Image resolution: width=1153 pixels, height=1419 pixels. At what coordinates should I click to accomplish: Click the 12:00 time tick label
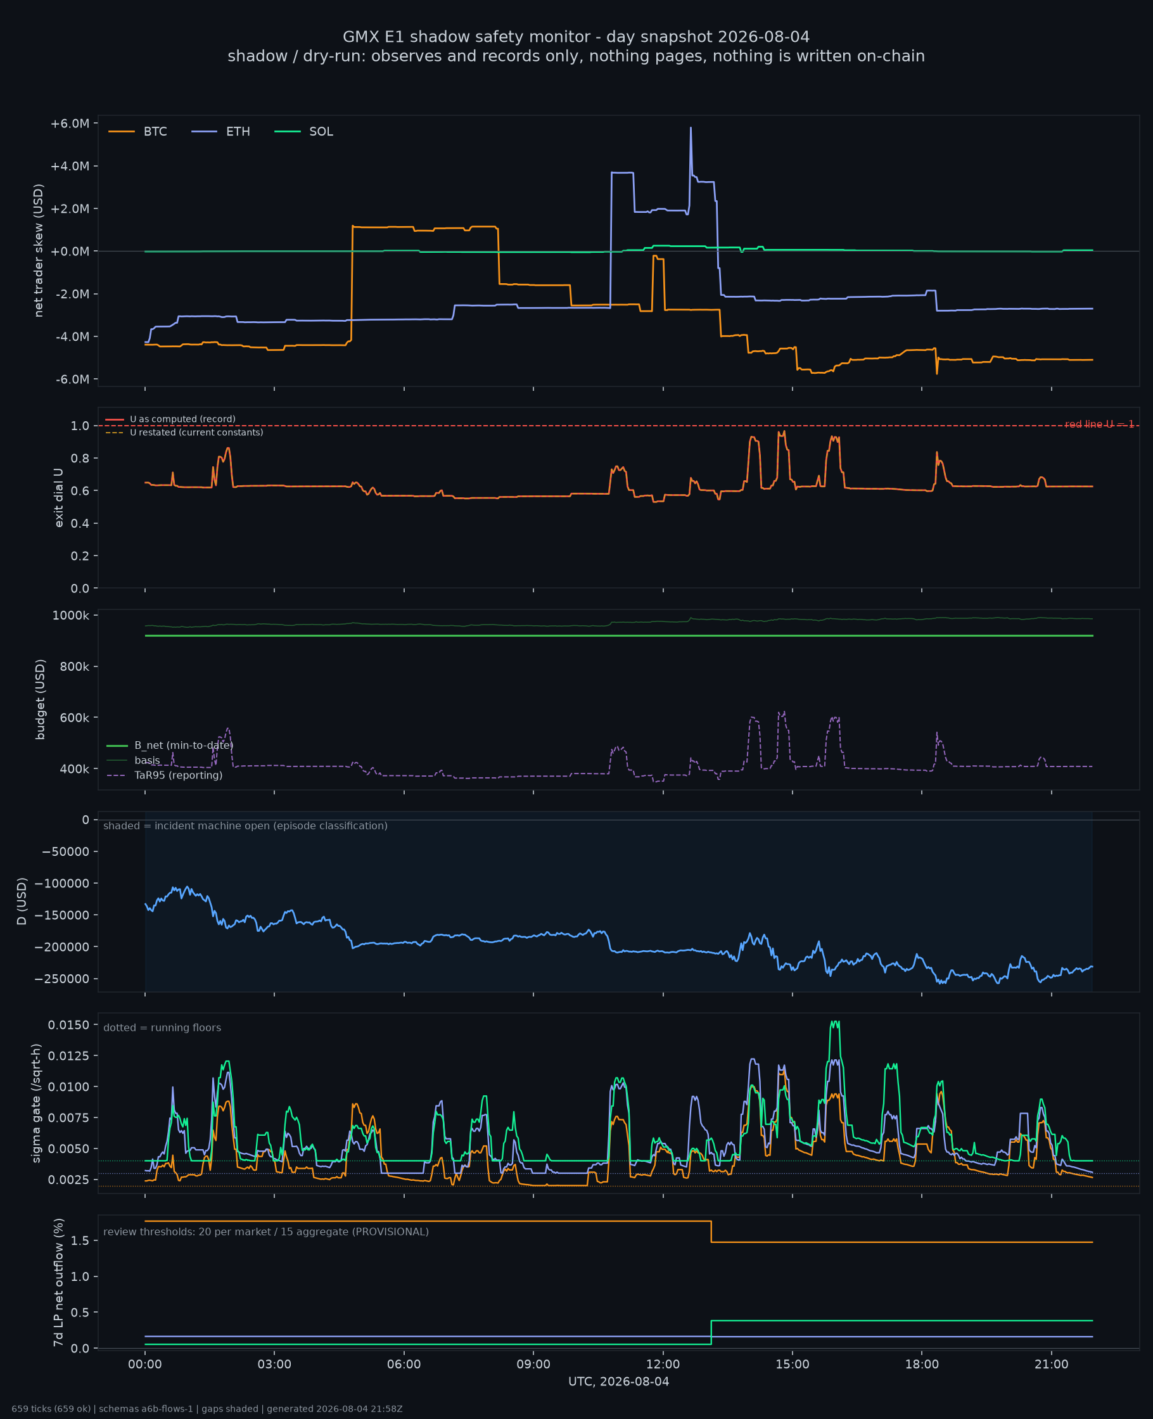point(663,1365)
